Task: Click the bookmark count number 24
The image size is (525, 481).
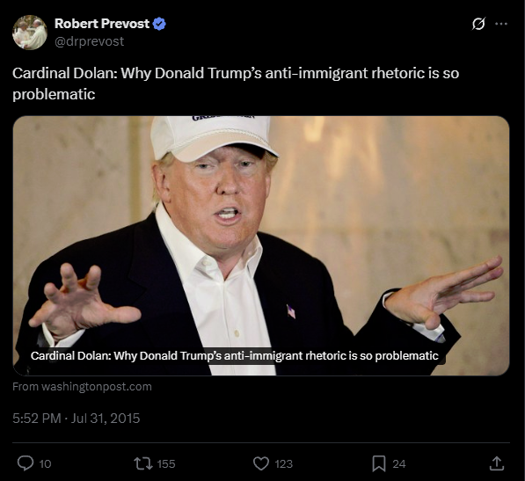Action: click(x=398, y=464)
